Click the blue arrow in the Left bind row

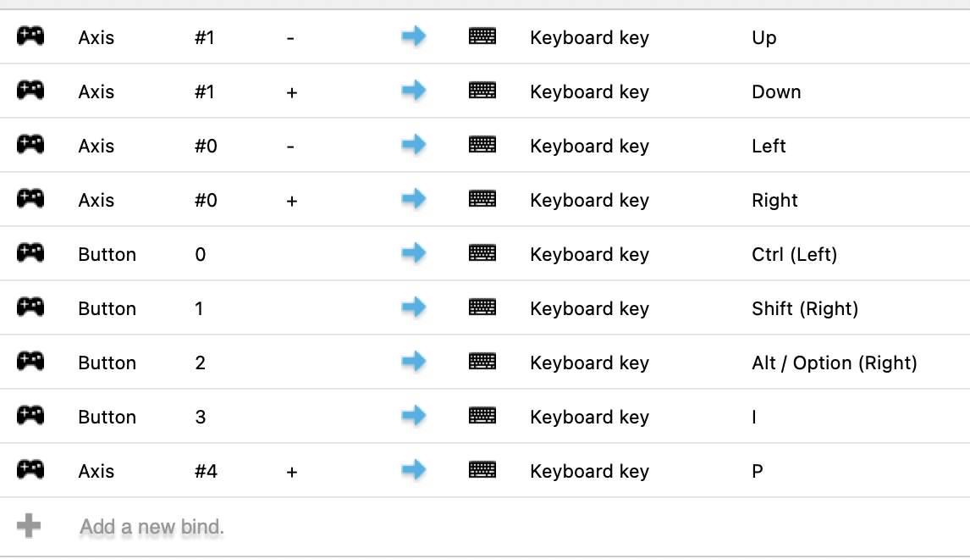[413, 145]
